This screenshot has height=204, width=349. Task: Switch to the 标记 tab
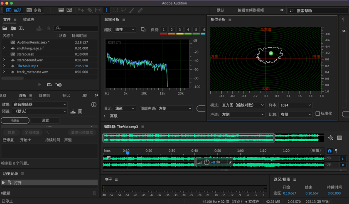(66, 95)
